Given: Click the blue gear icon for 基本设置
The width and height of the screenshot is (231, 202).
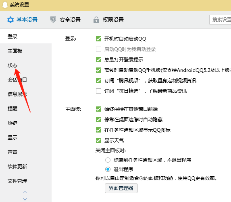Looking at the screenshot, I should click(x=10, y=20).
